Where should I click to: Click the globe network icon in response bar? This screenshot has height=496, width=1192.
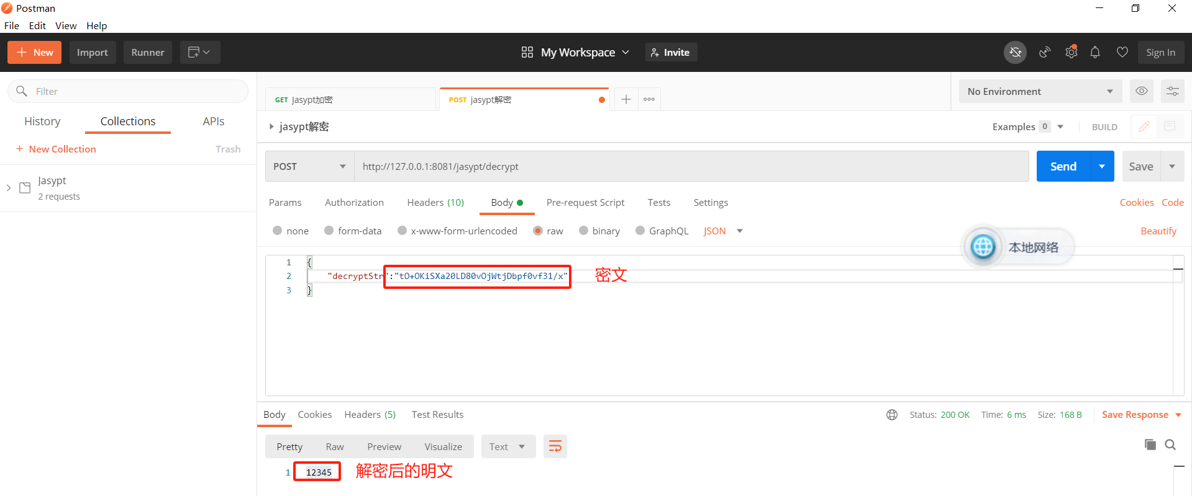click(x=892, y=415)
